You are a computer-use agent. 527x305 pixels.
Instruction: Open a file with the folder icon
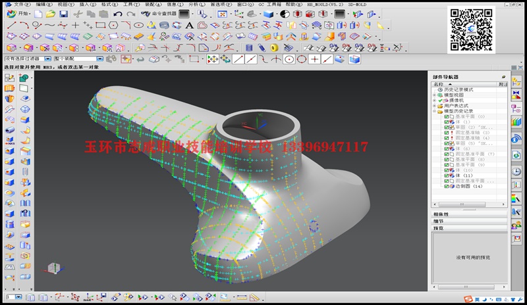pyautogui.click(x=51, y=14)
